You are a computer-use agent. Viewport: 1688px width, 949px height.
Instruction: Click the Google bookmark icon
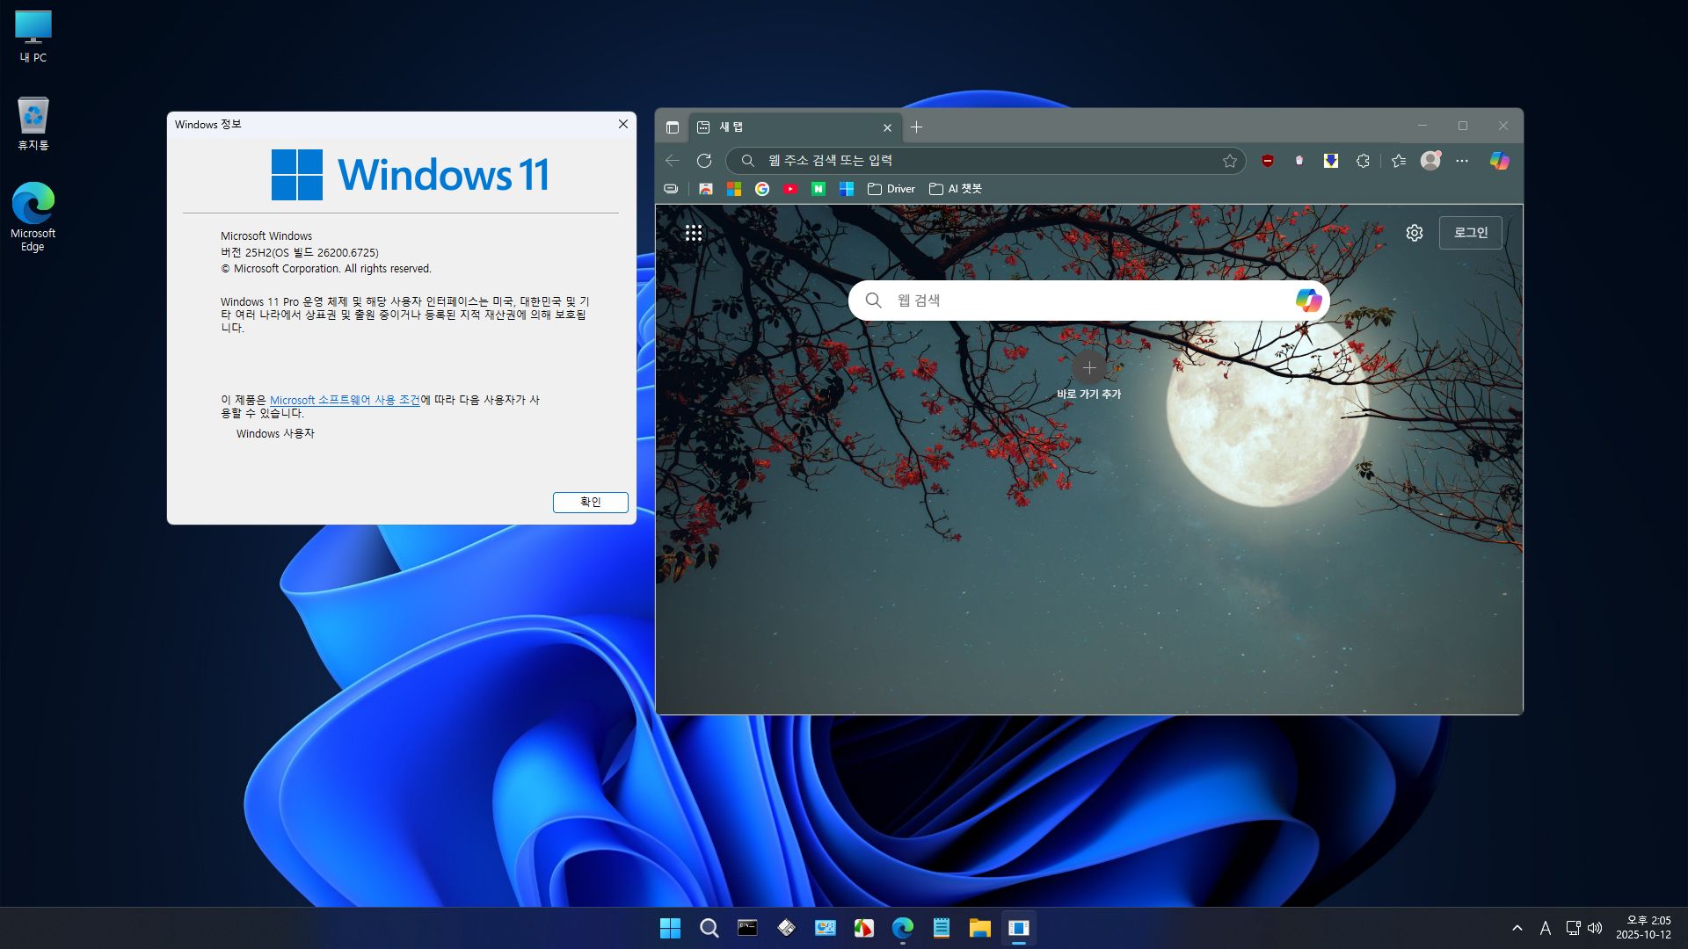point(762,189)
